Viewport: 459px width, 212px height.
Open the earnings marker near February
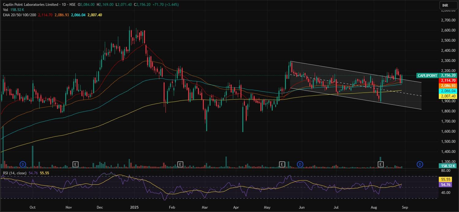click(x=180, y=165)
